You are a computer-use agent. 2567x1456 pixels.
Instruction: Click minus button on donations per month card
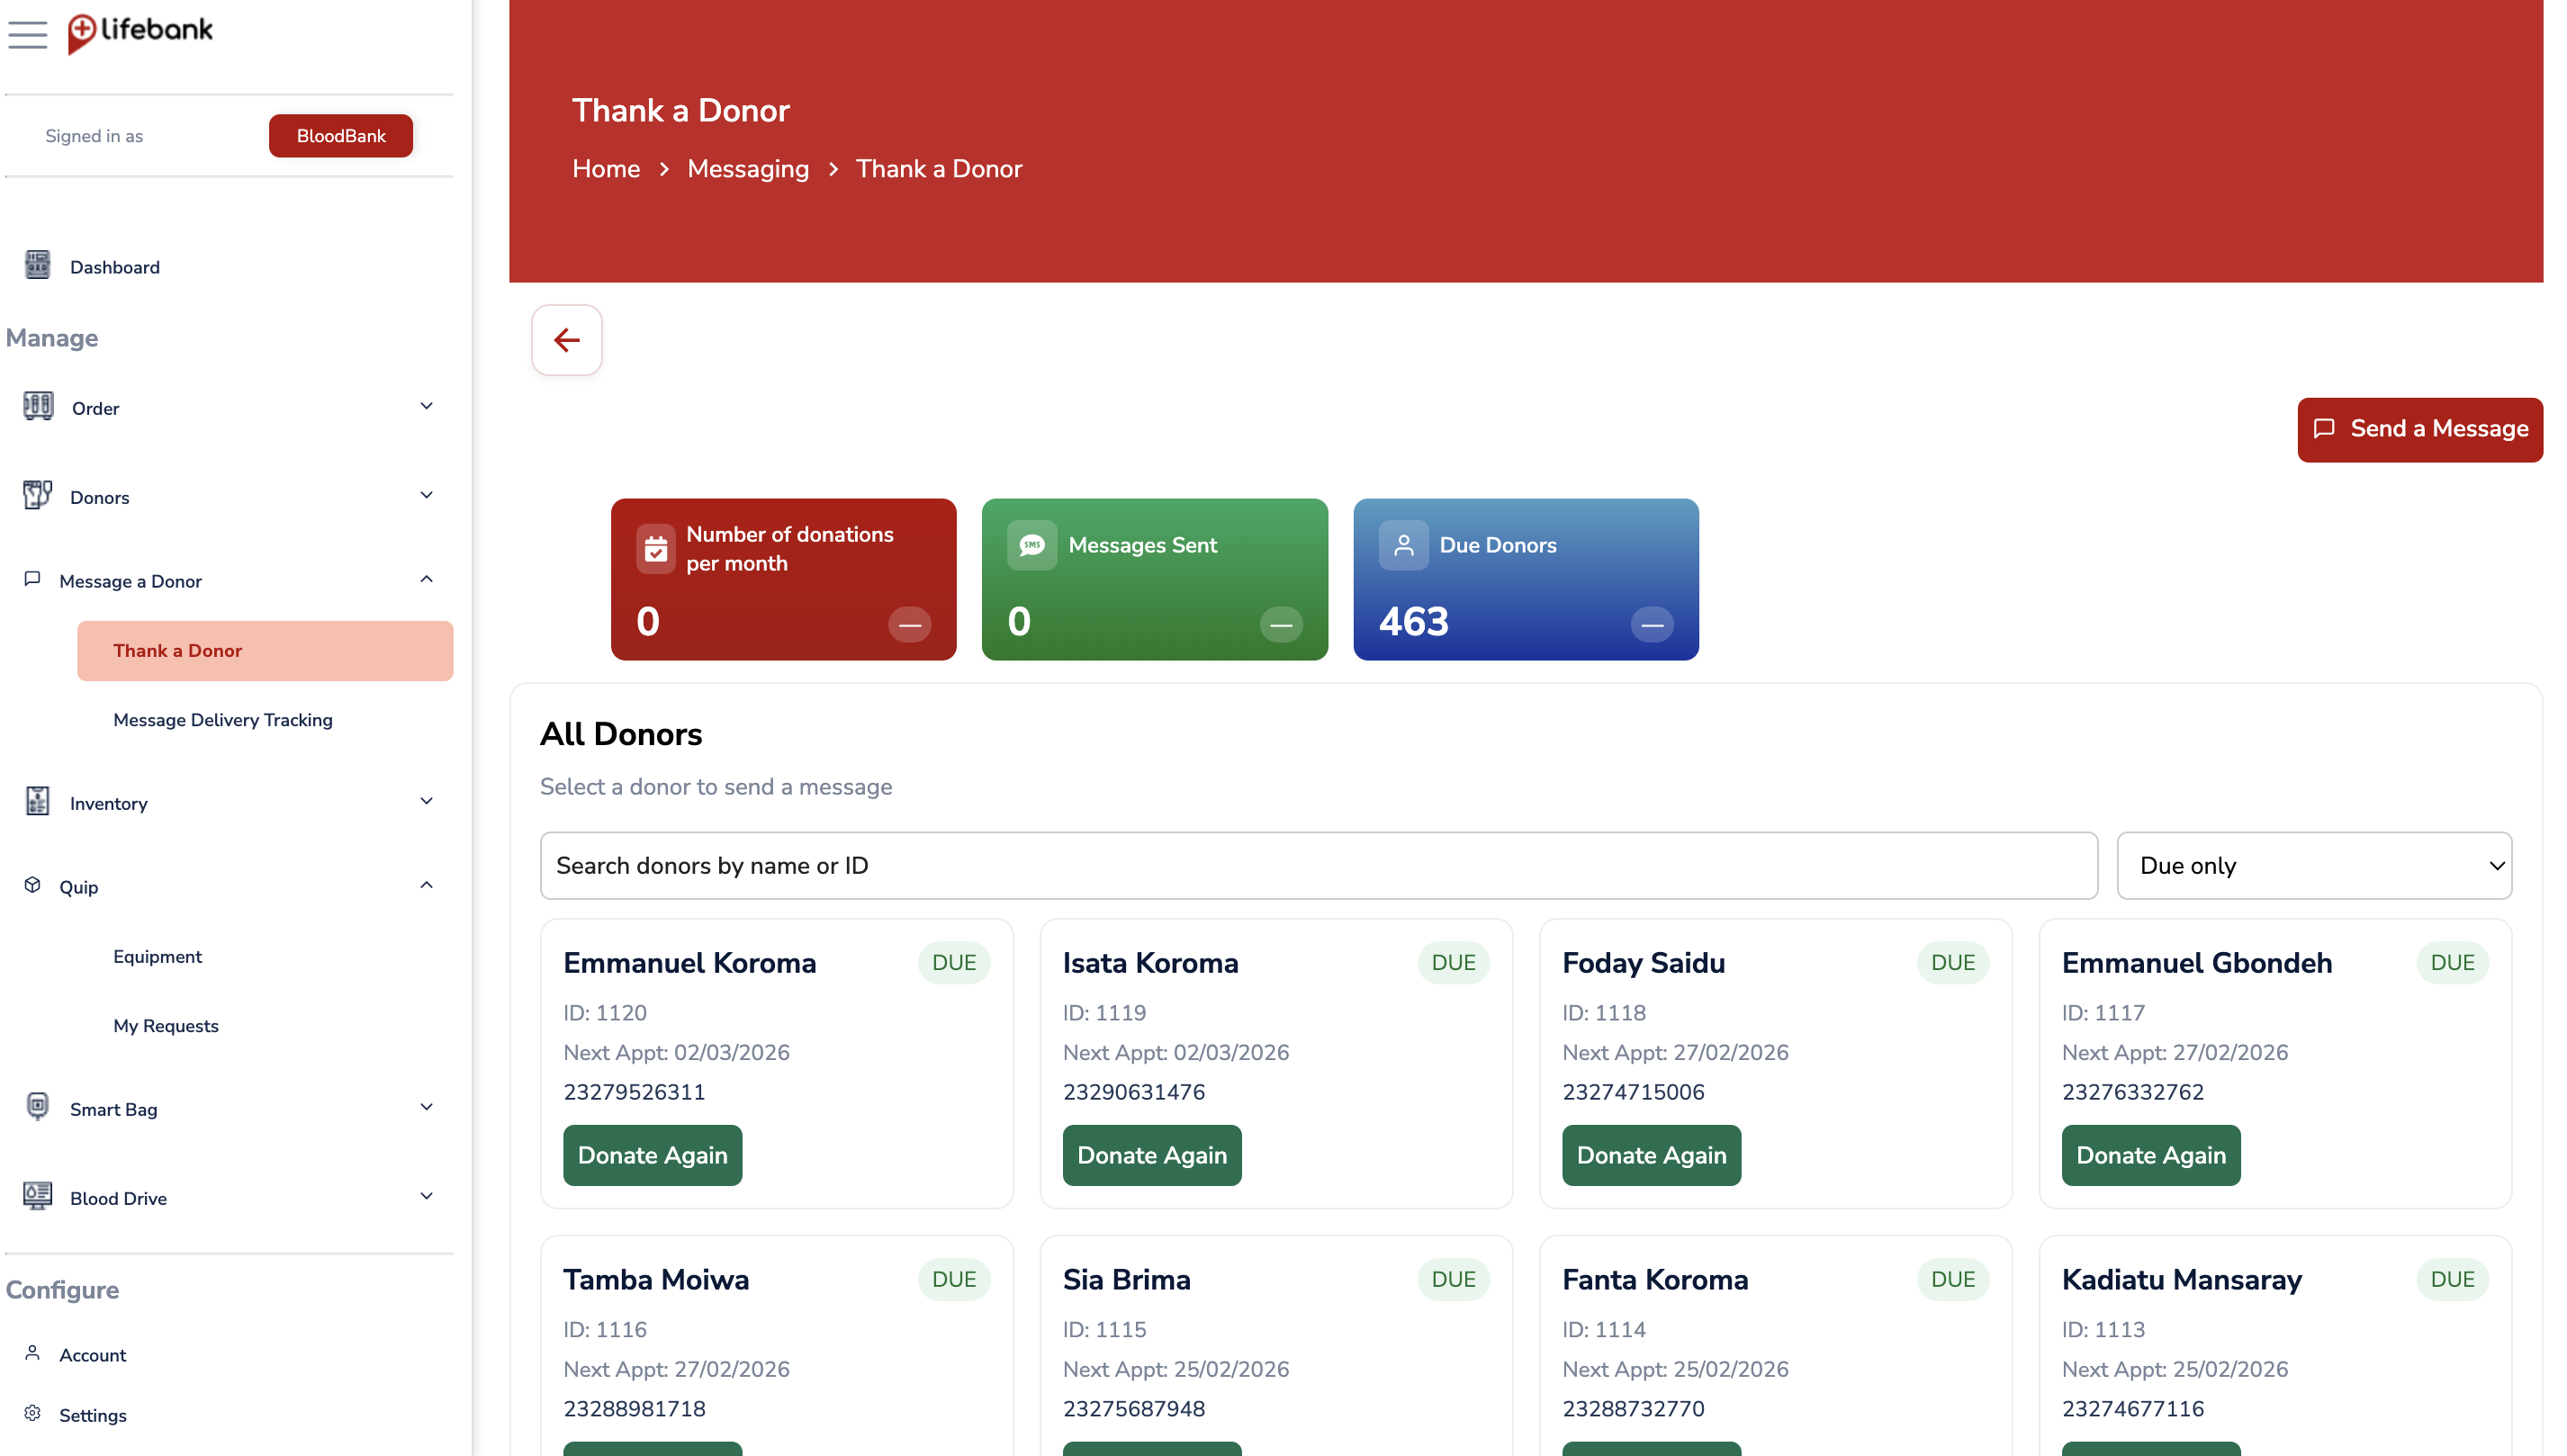tap(910, 625)
